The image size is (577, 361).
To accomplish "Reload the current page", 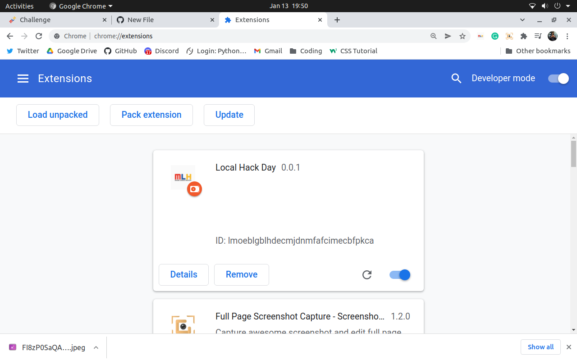I will 39,36.
